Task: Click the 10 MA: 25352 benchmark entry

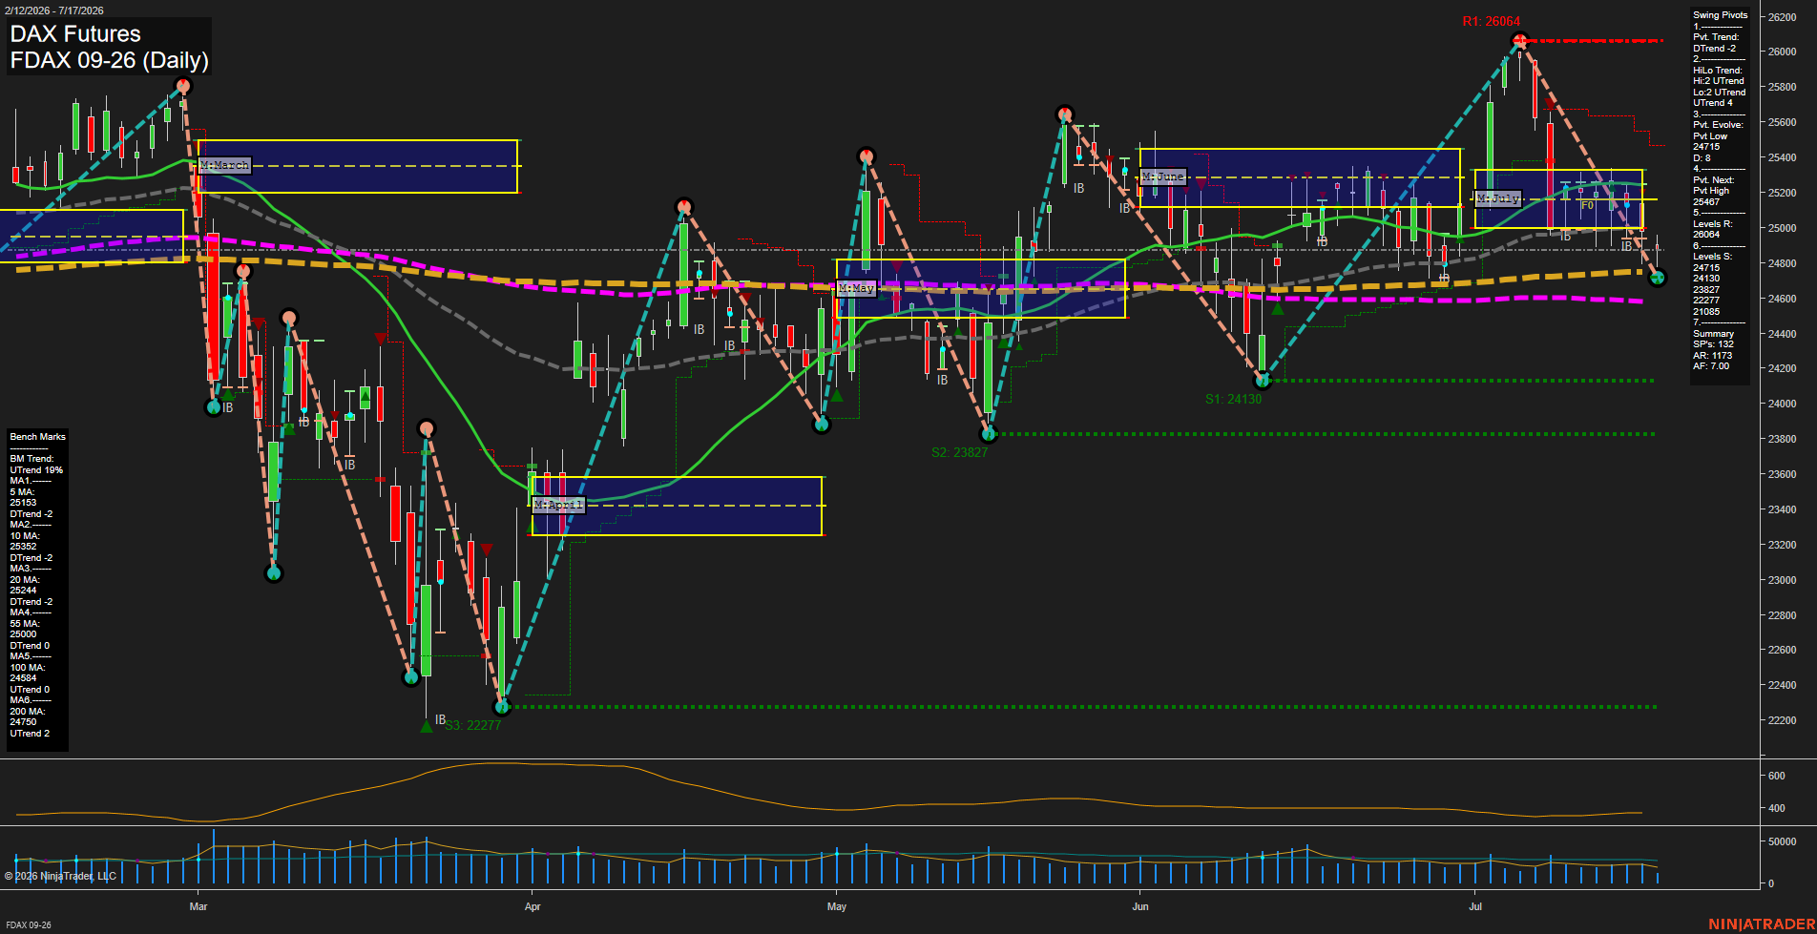Action: (25, 541)
